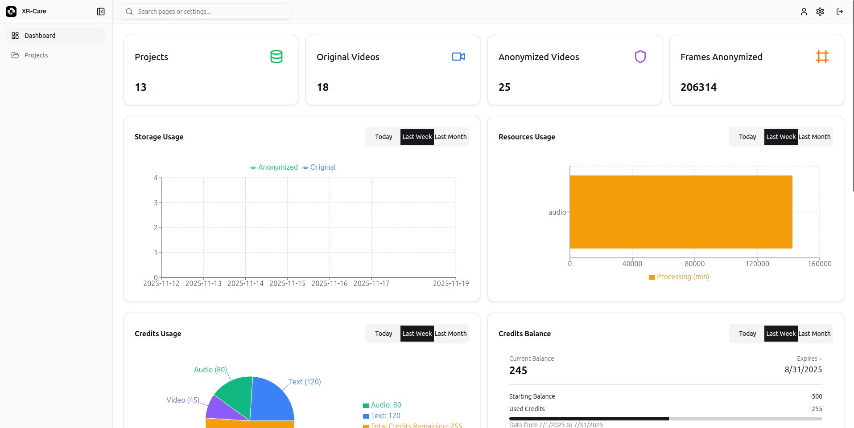This screenshot has height=428, width=854.
Task: Select Last Week in Credits Usage
Action: 417,334
